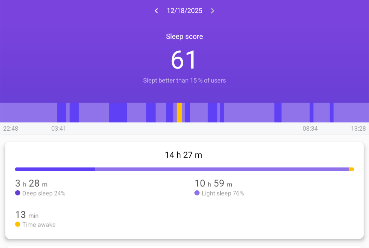Tap the 13 min time awake value
Screen dimensions: 369x248
tap(27, 215)
